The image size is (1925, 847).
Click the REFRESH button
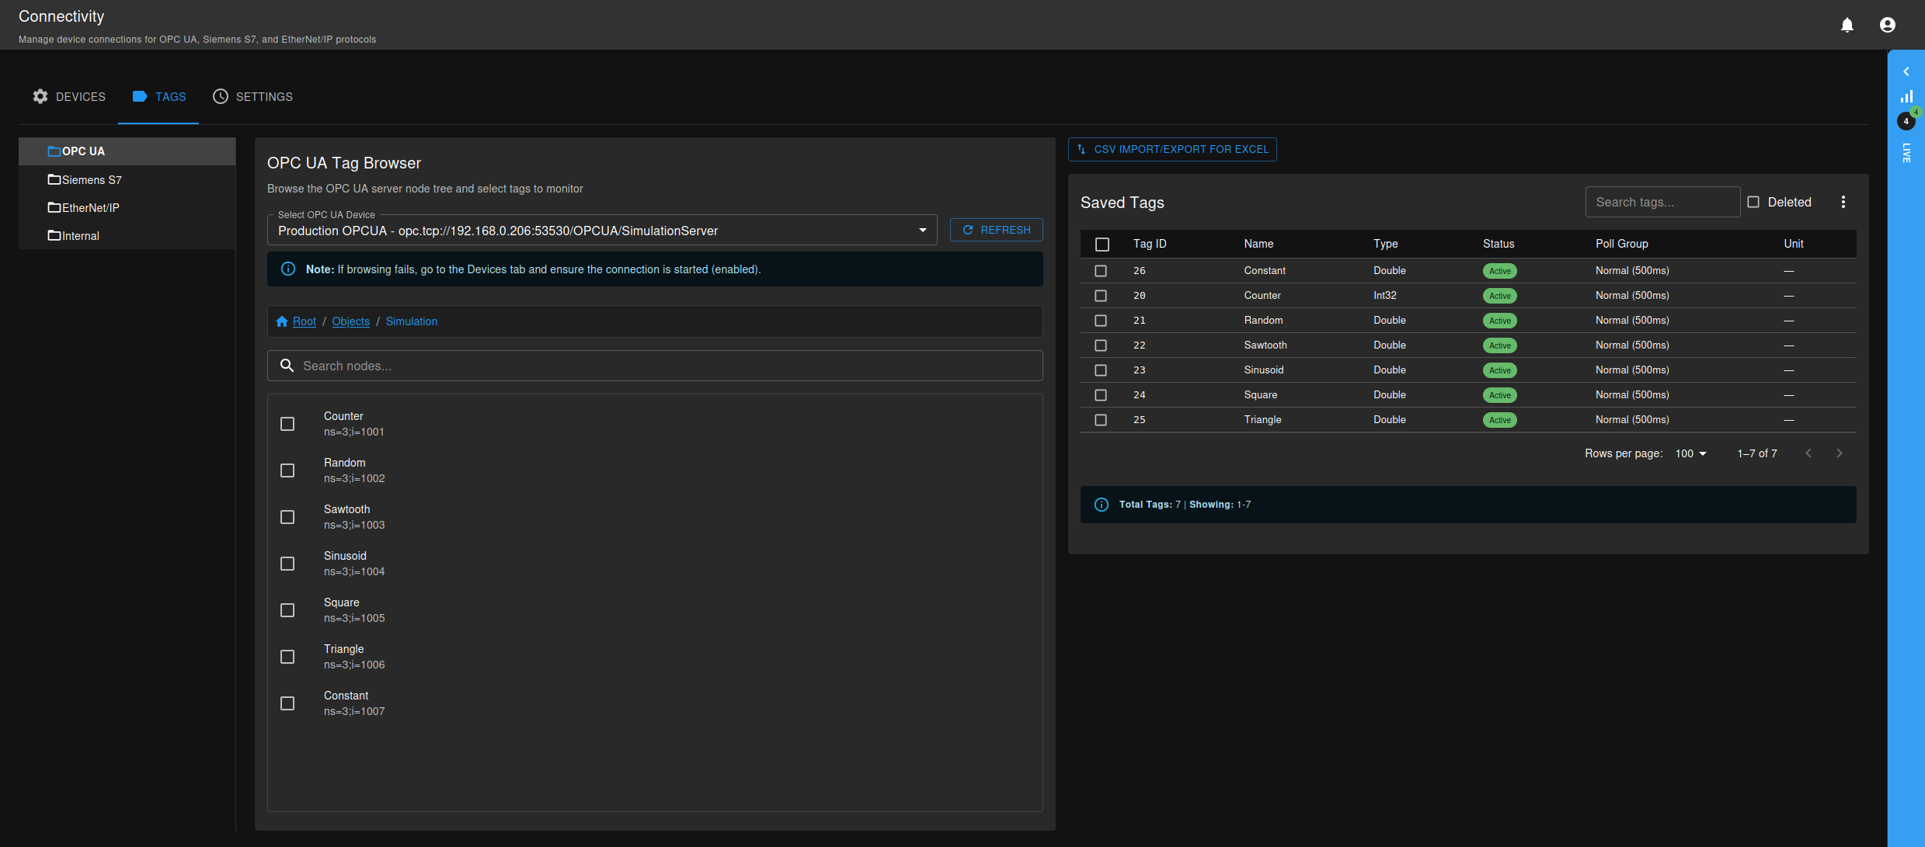(x=997, y=229)
